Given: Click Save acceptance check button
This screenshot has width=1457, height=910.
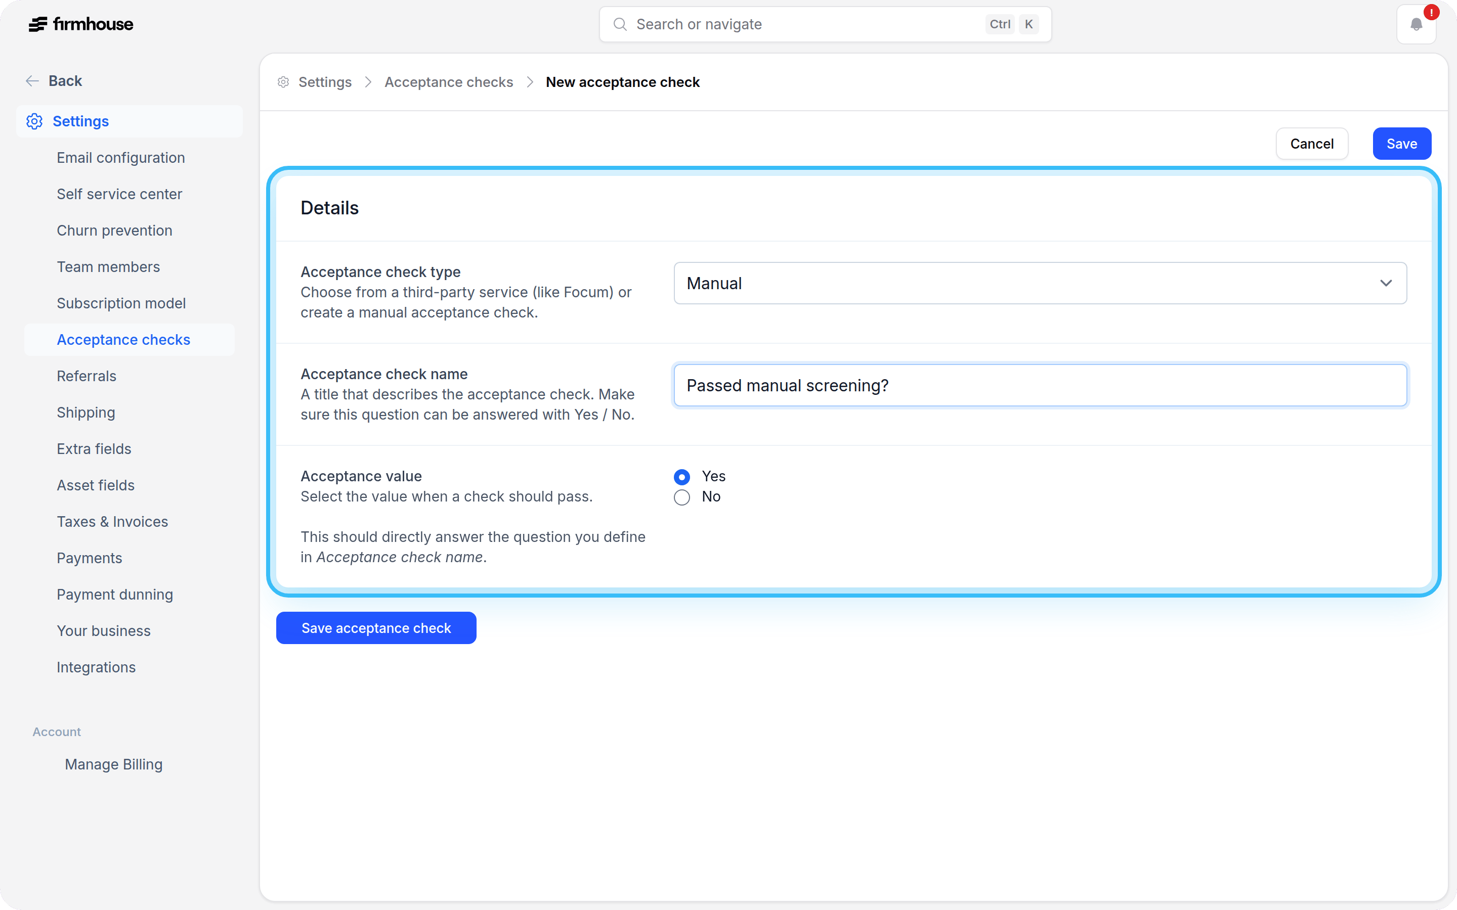Looking at the screenshot, I should click(376, 628).
